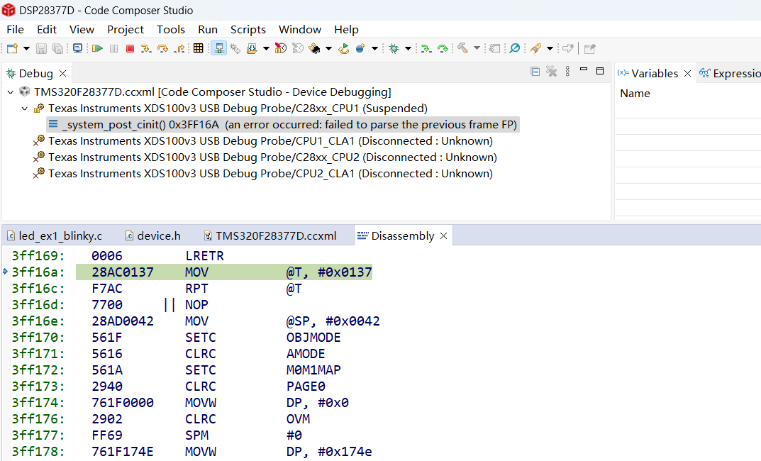
Task: Click the green Resume button in toolbar
Action: pos(97,48)
